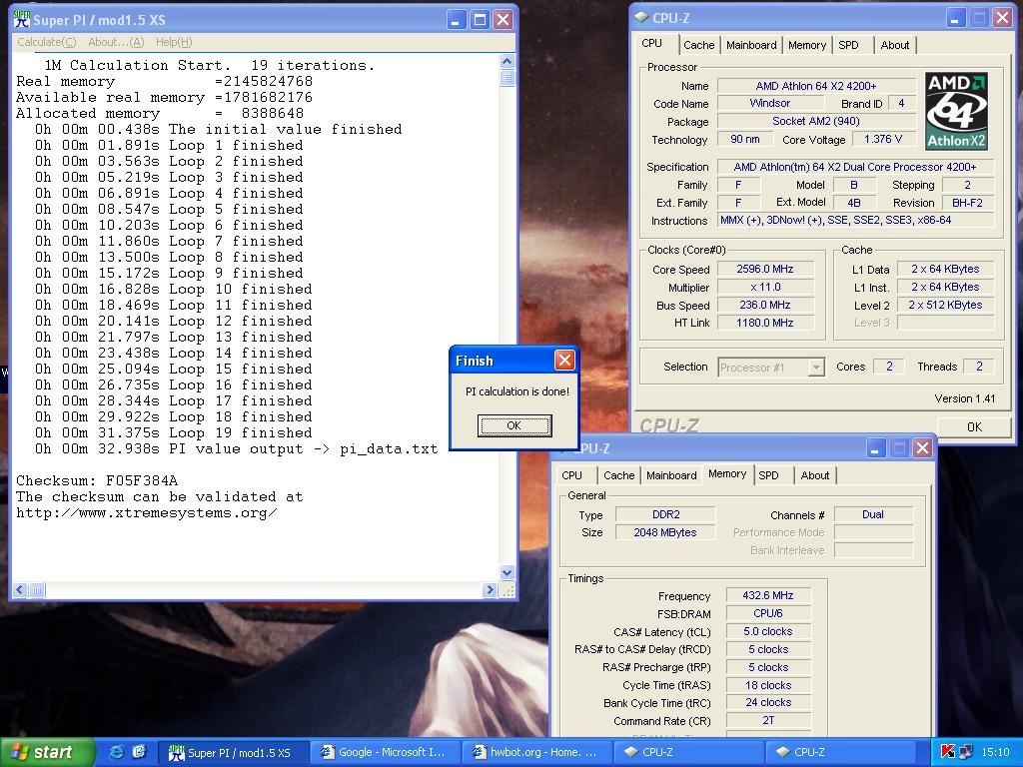Image resolution: width=1023 pixels, height=767 pixels.
Task: Open the Help menu in Super PI
Action: tap(174, 42)
